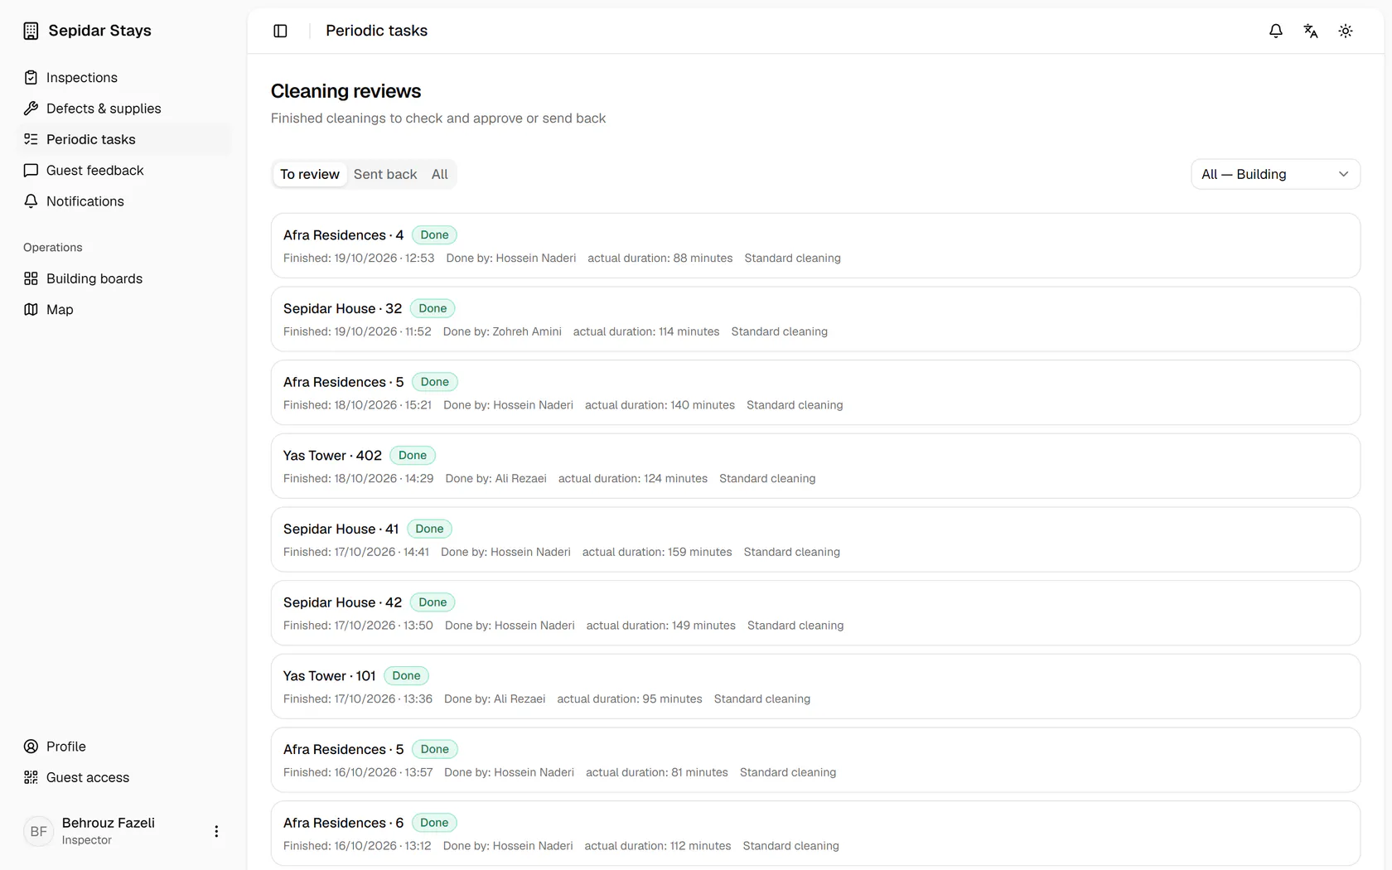This screenshot has height=870, width=1392.
Task: Open Sepidar House 32 cleaning review
Action: (815, 319)
